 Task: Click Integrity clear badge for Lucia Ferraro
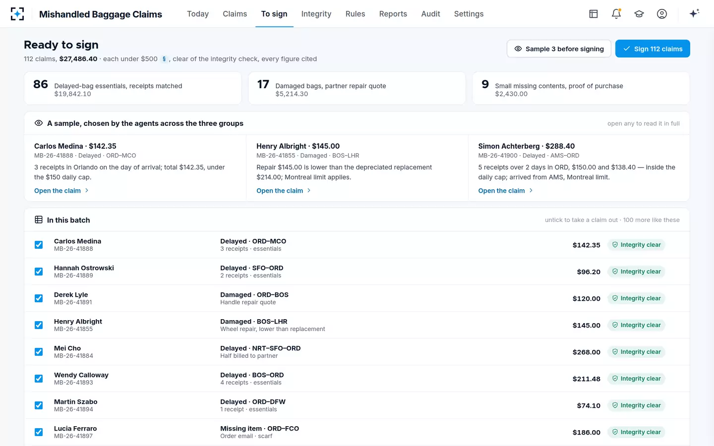(x=636, y=432)
